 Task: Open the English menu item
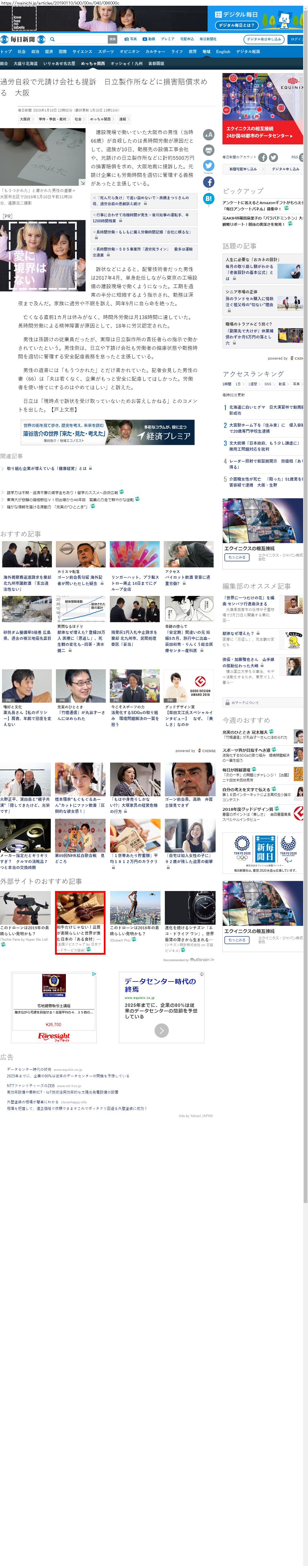pyautogui.click(x=223, y=52)
